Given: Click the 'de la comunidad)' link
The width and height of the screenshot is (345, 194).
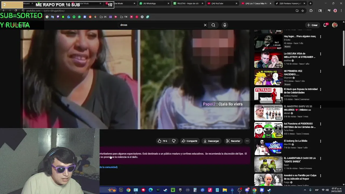Looking at the screenshot, I should click(x=109, y=167).
